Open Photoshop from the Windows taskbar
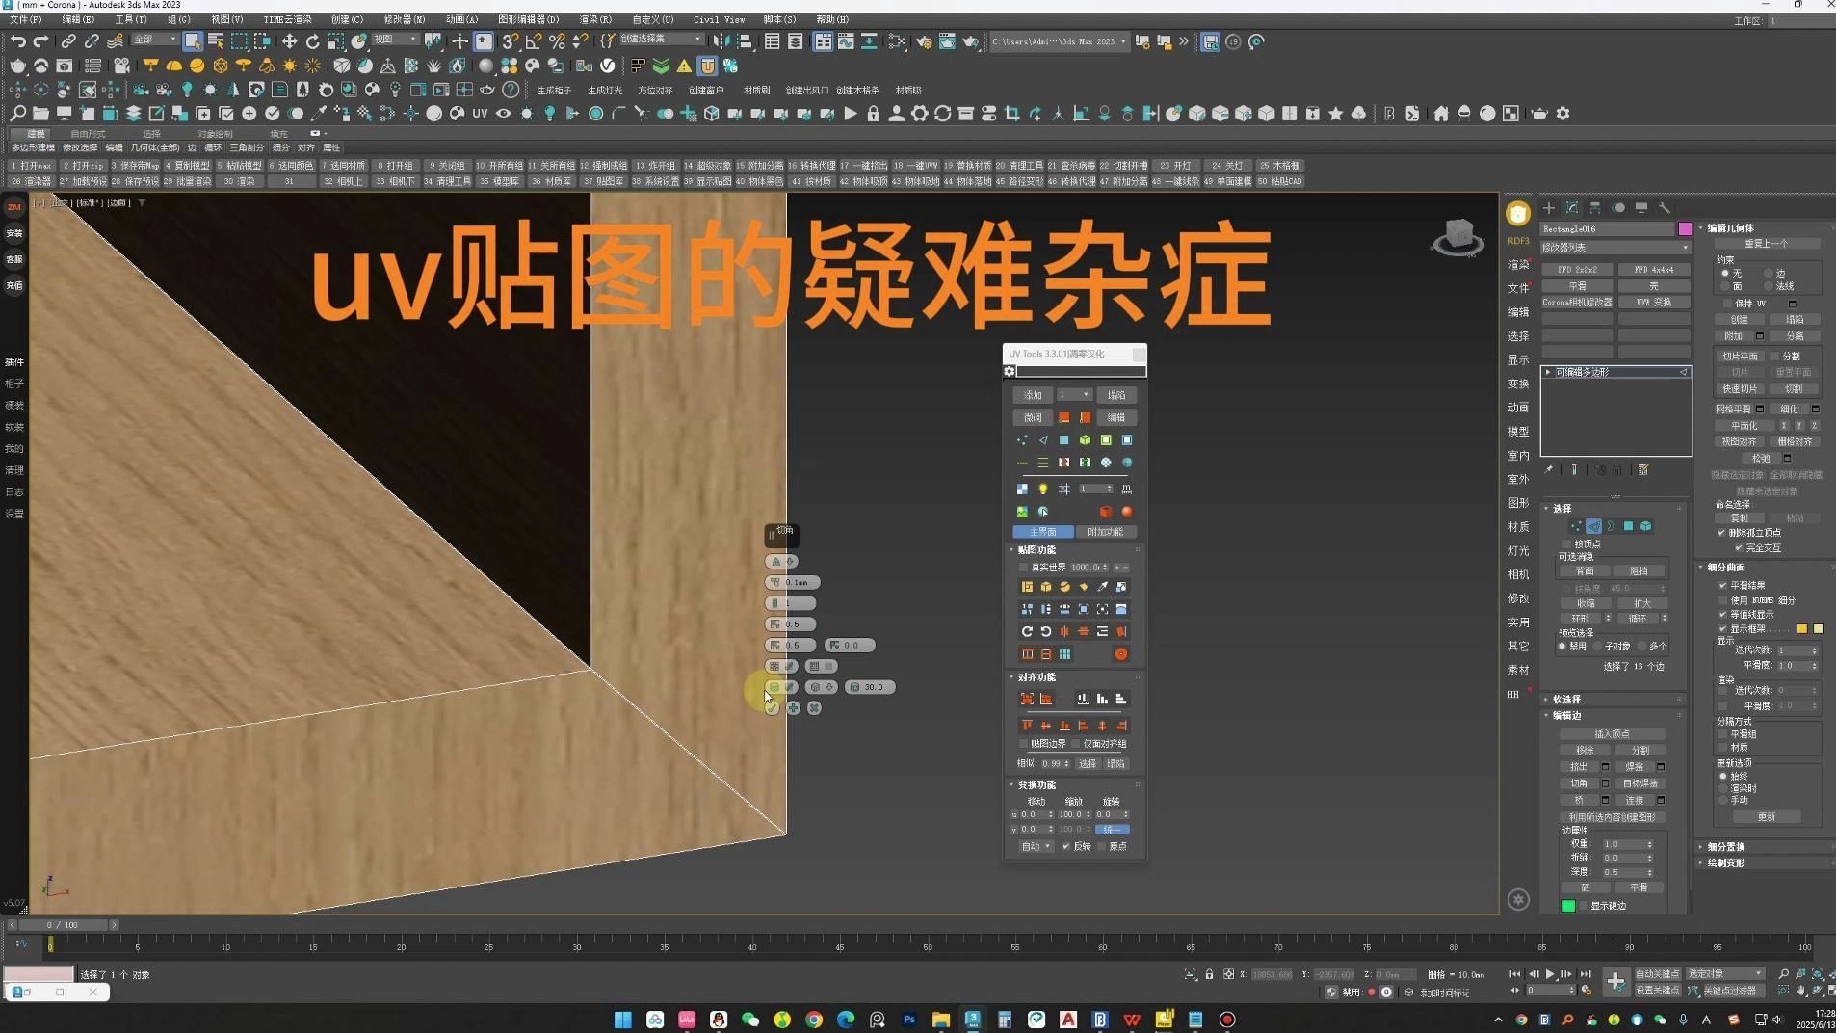1836x1033 pixels. coord(909,1020)
